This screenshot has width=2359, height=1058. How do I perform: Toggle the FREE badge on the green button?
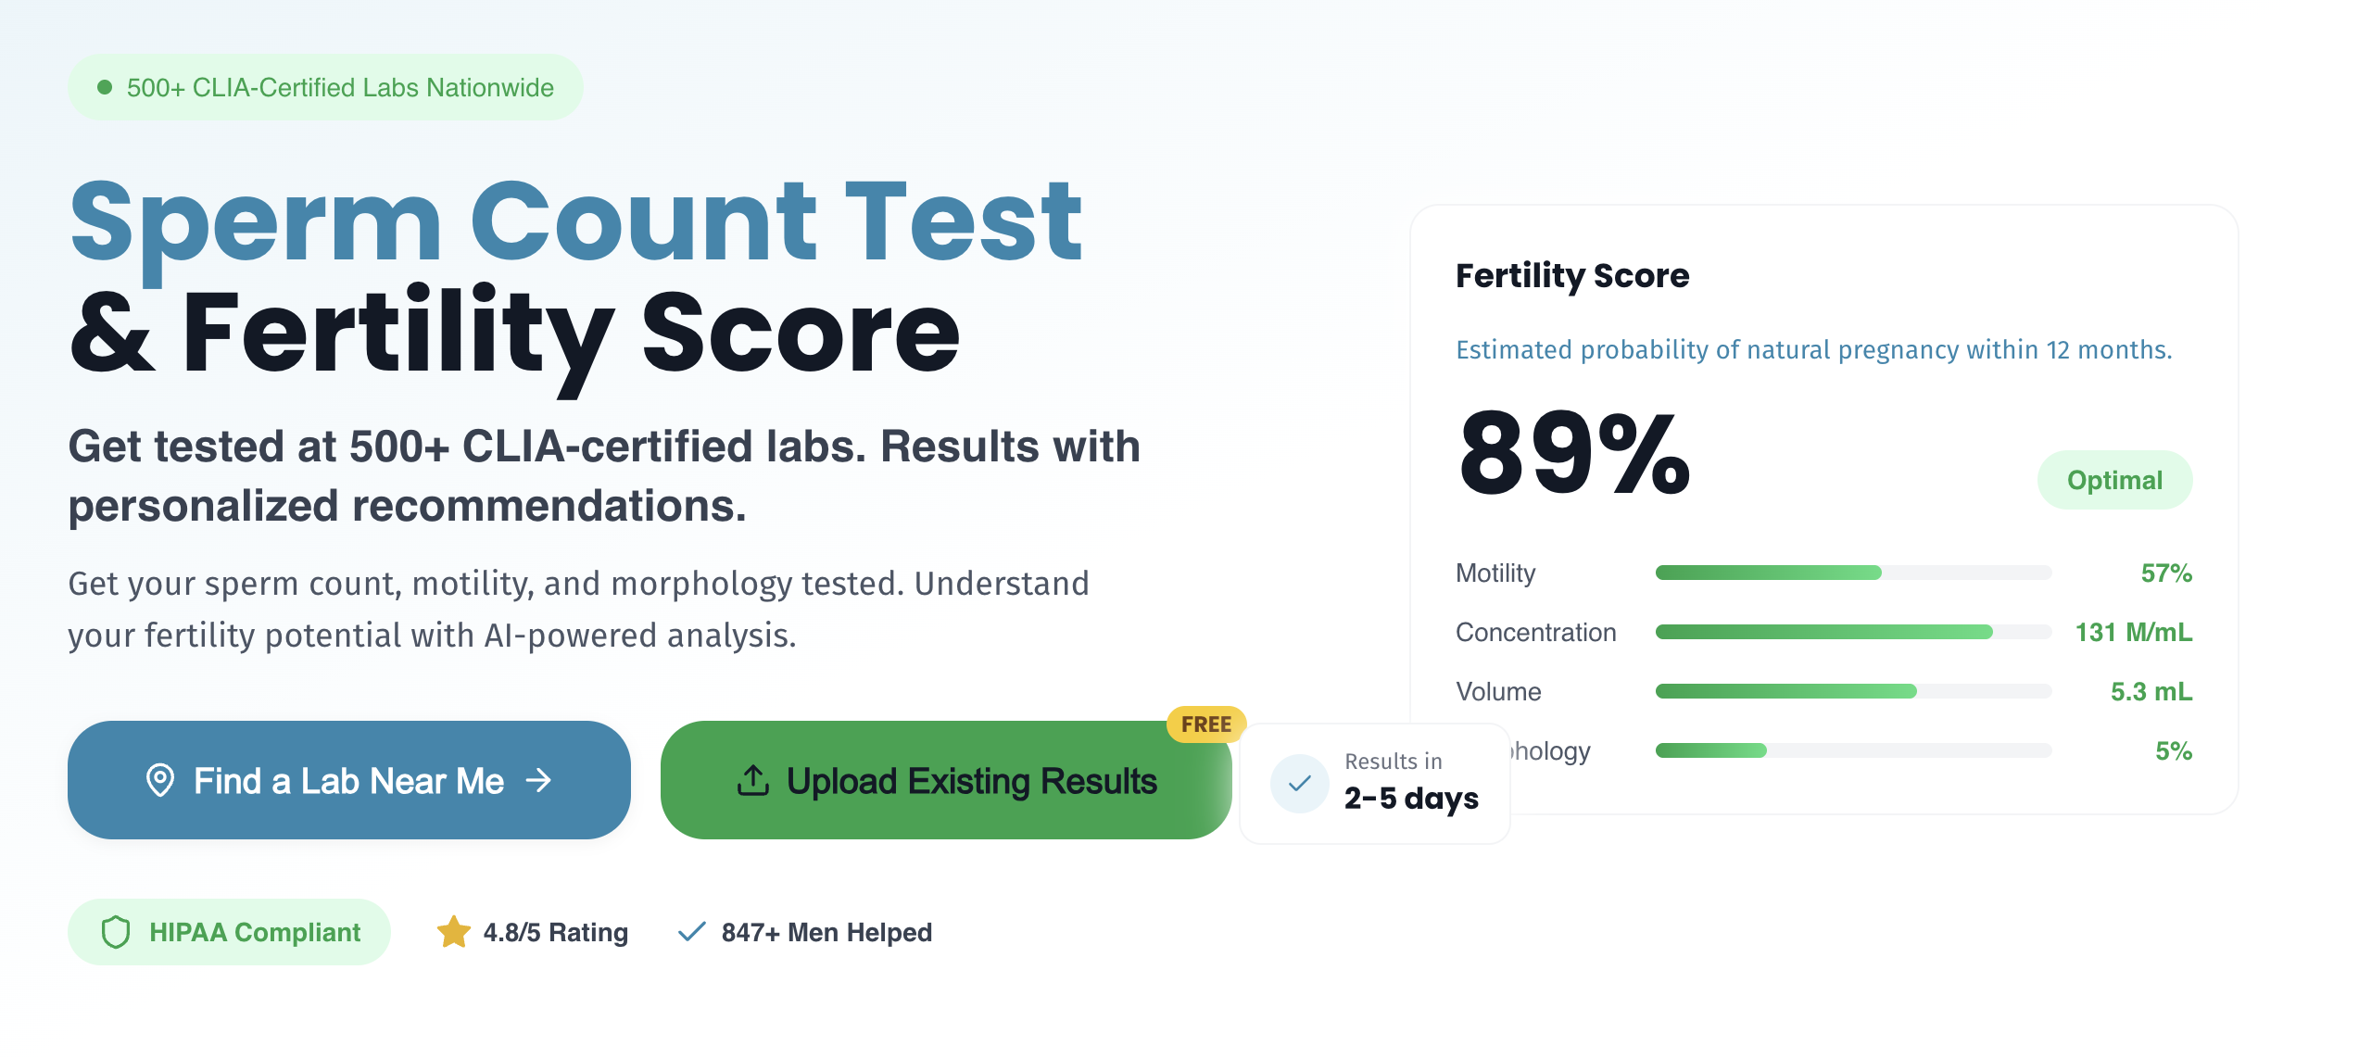point(1205,724)
